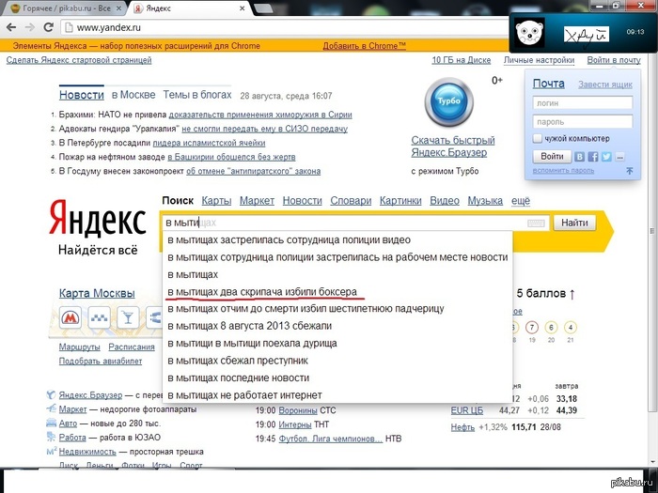Toggle the чужой компьютер checkbox
Viewport: 658px width, 493px height.
pyautogui.click(x=537, y=138)
